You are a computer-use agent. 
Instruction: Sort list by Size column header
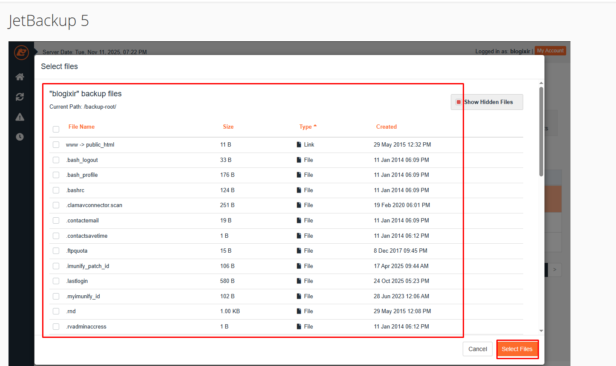click(x=228, y=127)
